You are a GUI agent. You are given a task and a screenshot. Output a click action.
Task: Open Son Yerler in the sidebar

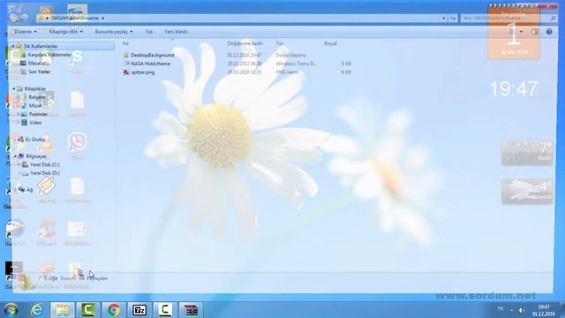39,72
